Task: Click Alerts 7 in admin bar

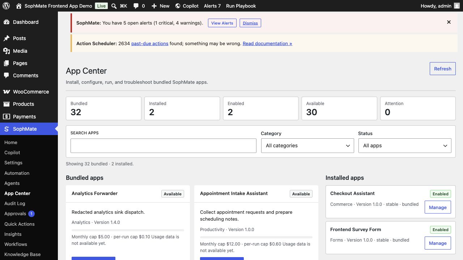Action: point(212,6)
